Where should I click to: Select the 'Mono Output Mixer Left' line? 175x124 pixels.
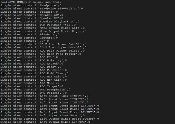42,28
